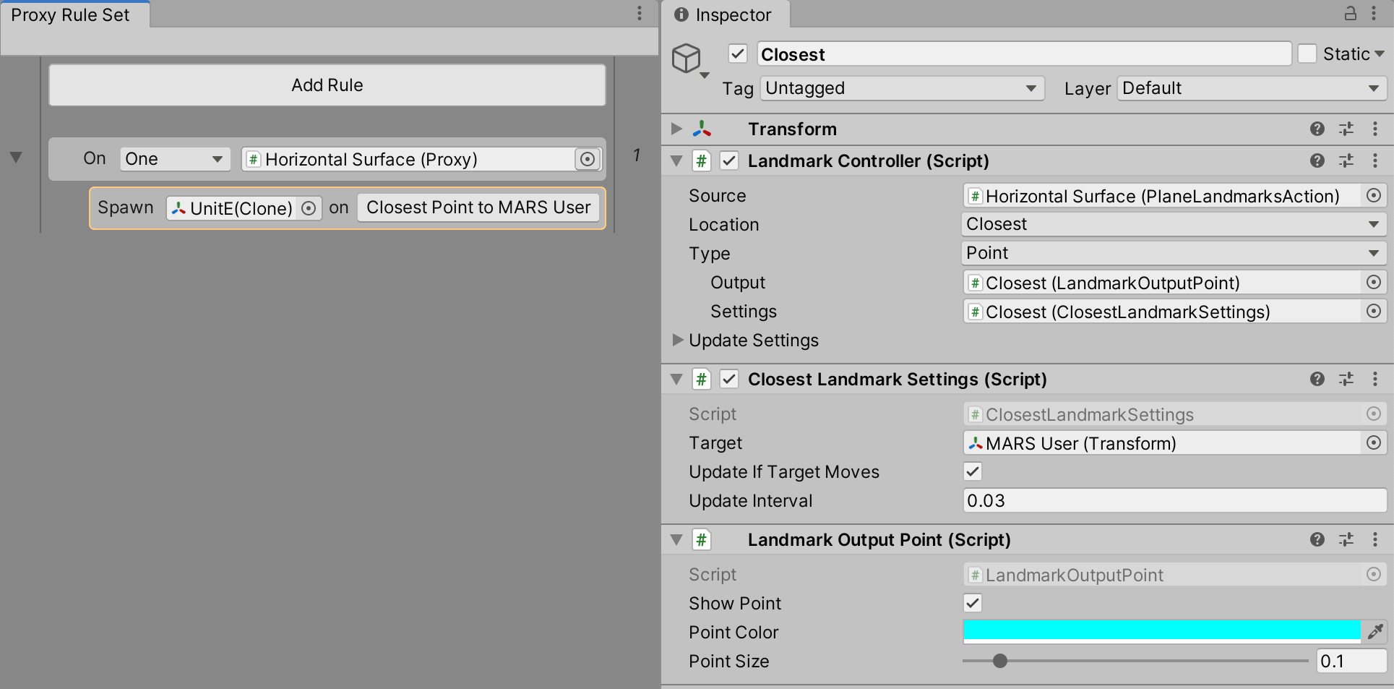Open Proxy Rule Set panel options menu
This screenshot has width=1394, height=689.
tap(639, 14)
